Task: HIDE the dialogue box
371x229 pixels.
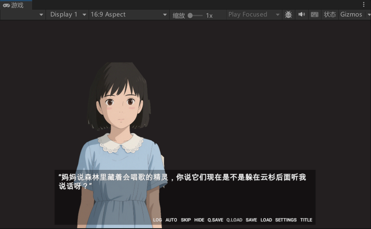Action: 199,220
